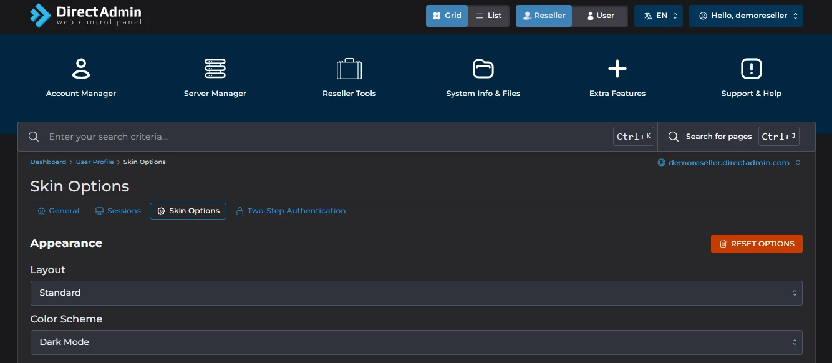Viewport: 832px width, 363px height.
Task: Open the Account Manager section
Action: coord(81,77)
